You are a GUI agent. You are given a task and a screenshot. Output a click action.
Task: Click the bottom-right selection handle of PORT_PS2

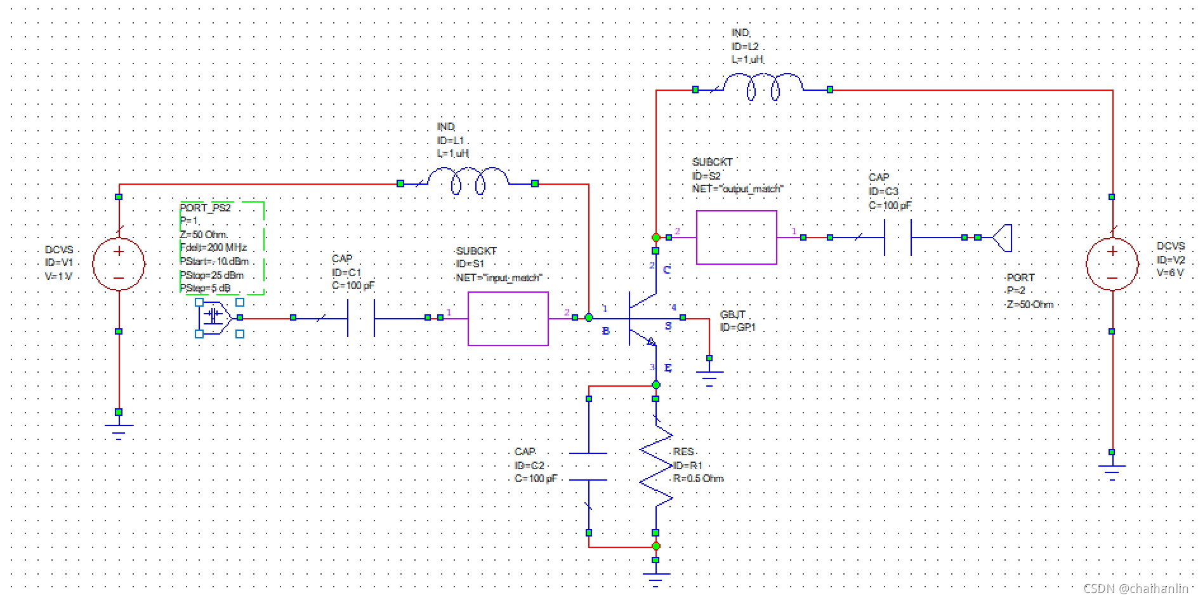coord(240,334)
